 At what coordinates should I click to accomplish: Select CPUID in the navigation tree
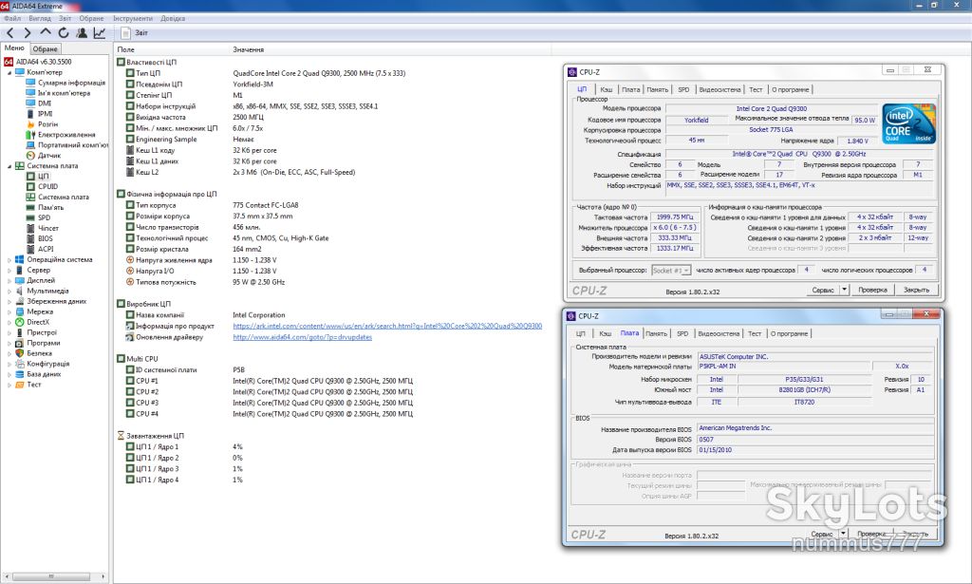[47, 187]
